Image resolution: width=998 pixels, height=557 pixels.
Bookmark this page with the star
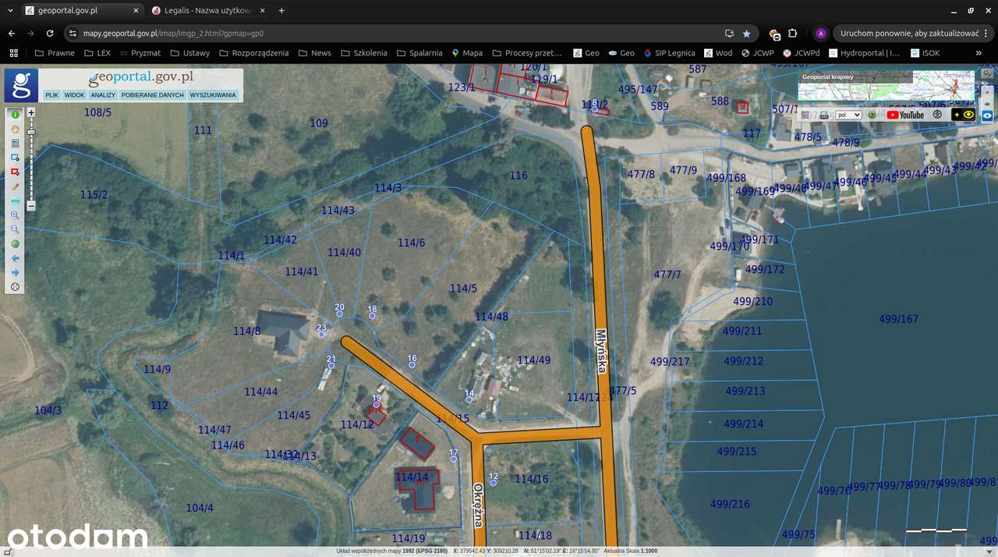pos(746,34)
